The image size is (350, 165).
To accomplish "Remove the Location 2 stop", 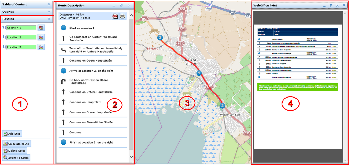I will pos(41,37).
